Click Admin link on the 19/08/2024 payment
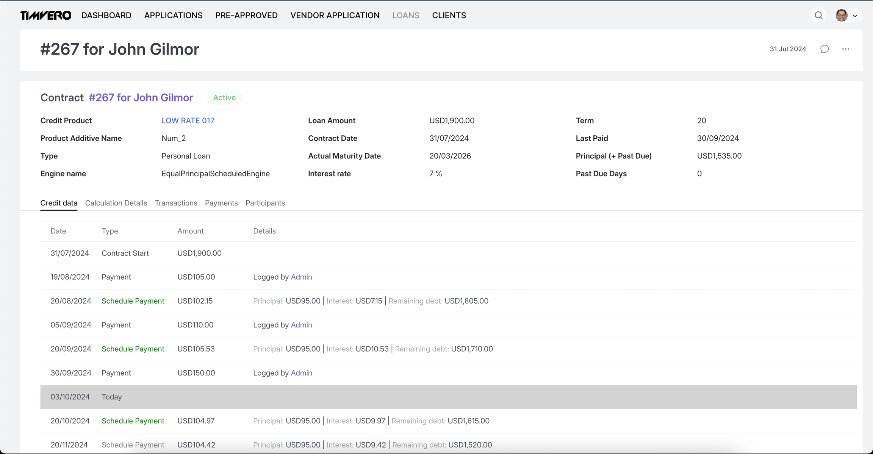873x454 pixels. coord(301,277)
